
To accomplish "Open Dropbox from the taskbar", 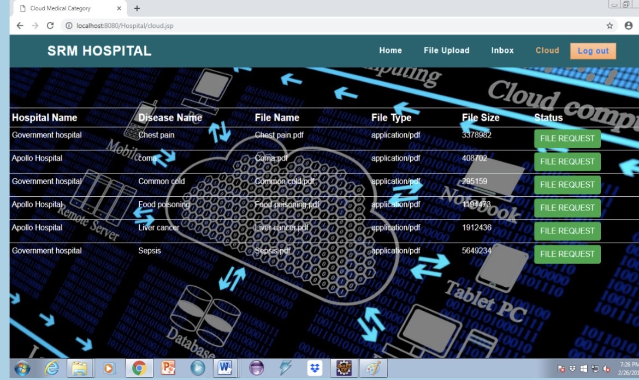I will [315, 368].
